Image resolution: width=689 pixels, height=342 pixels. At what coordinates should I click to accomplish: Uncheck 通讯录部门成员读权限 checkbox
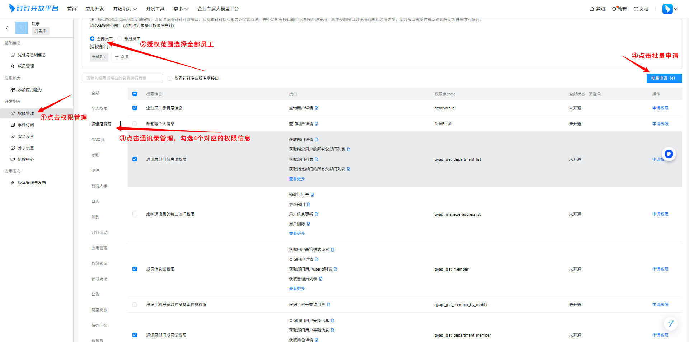135,335
